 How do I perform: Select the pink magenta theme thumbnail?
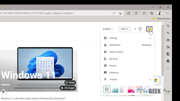tap(131, 89)
